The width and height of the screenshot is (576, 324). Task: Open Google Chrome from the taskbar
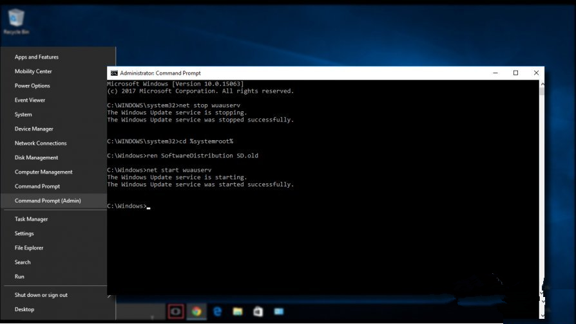point(197,312)
